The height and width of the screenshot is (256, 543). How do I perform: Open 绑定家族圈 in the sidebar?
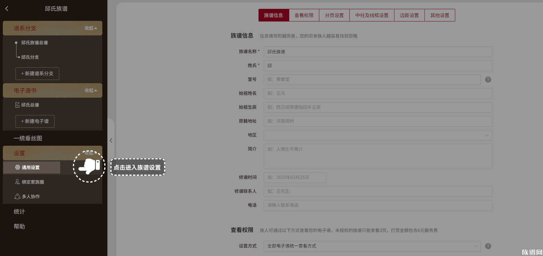(x=33, y=182)
